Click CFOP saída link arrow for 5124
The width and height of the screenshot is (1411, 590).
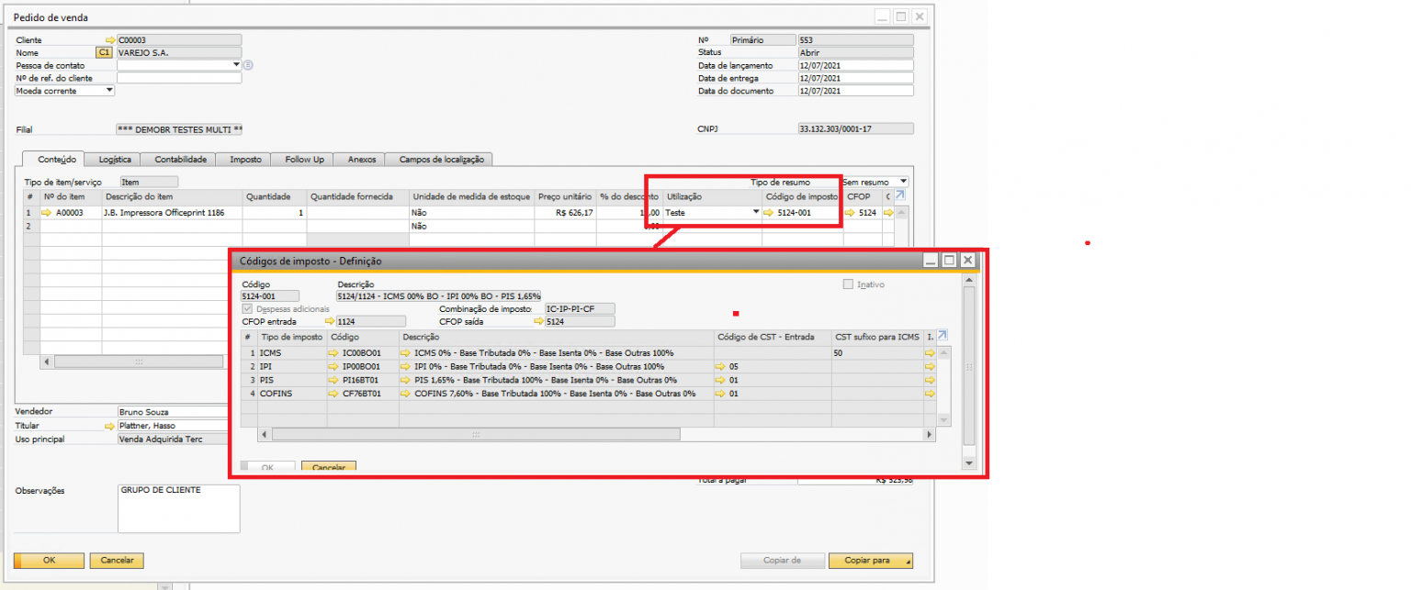(538, 322)
